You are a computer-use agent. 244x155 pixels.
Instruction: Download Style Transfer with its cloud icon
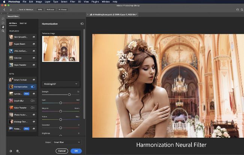34,65
